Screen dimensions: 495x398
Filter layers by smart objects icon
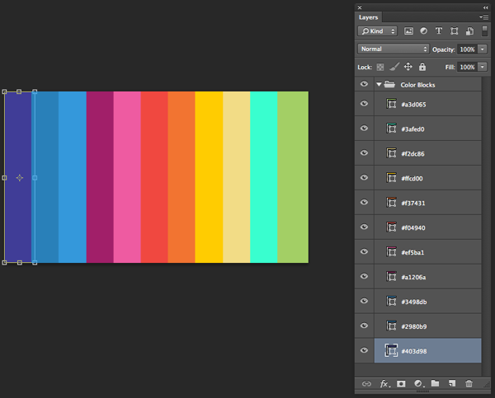click(x=469, y=31)
